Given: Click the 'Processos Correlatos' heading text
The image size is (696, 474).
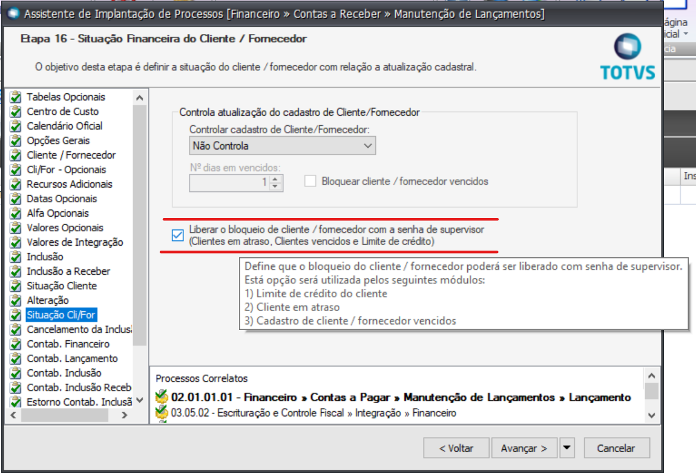Looking at the screenshot, I should [x=202, y=378].
